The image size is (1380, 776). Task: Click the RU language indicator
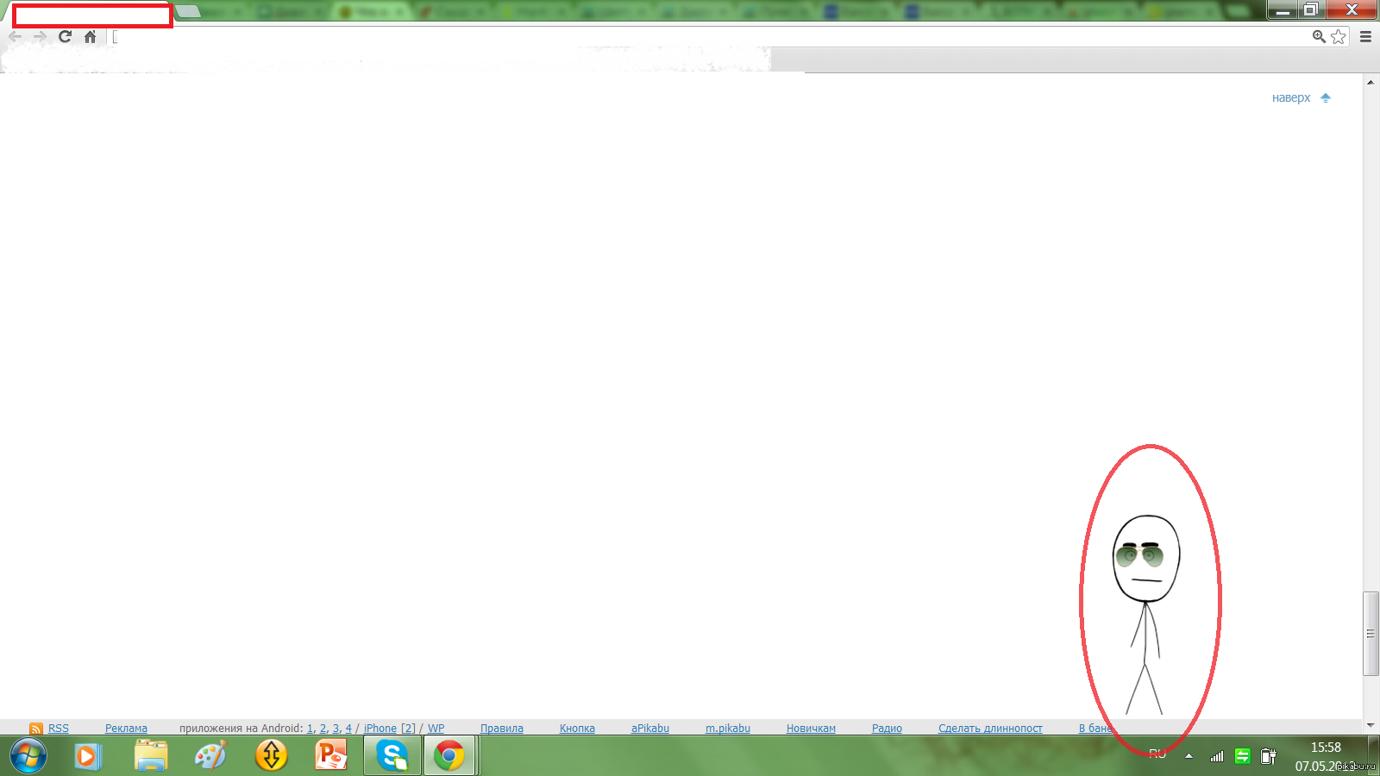coord(1157,754)
